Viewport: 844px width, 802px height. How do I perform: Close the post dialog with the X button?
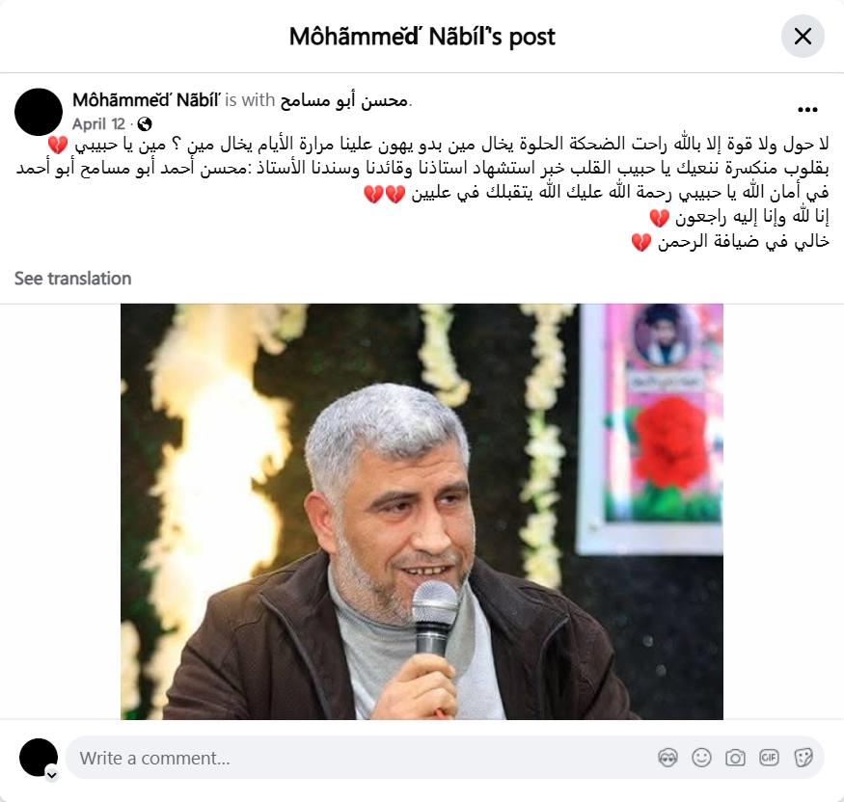(803, 37)
